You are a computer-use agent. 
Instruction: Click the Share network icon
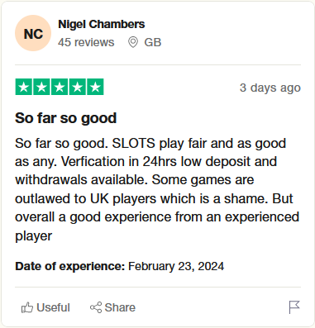pyautogui.click(x=96, y=307)
